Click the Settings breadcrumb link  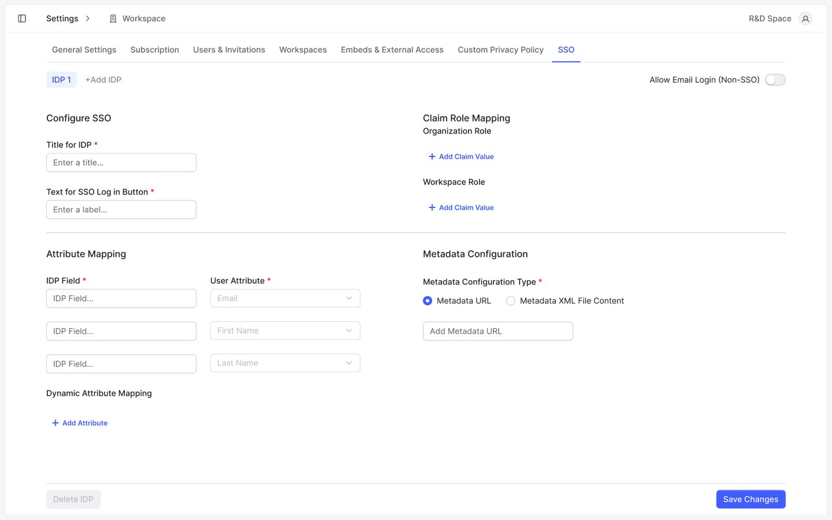click(x=62, y=18)
